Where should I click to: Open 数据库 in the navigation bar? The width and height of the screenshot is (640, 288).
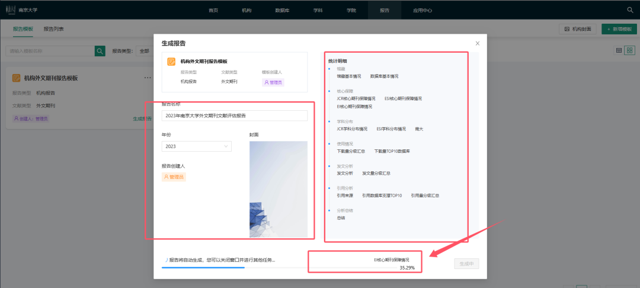pyautogui.click(x=283, y=10)
